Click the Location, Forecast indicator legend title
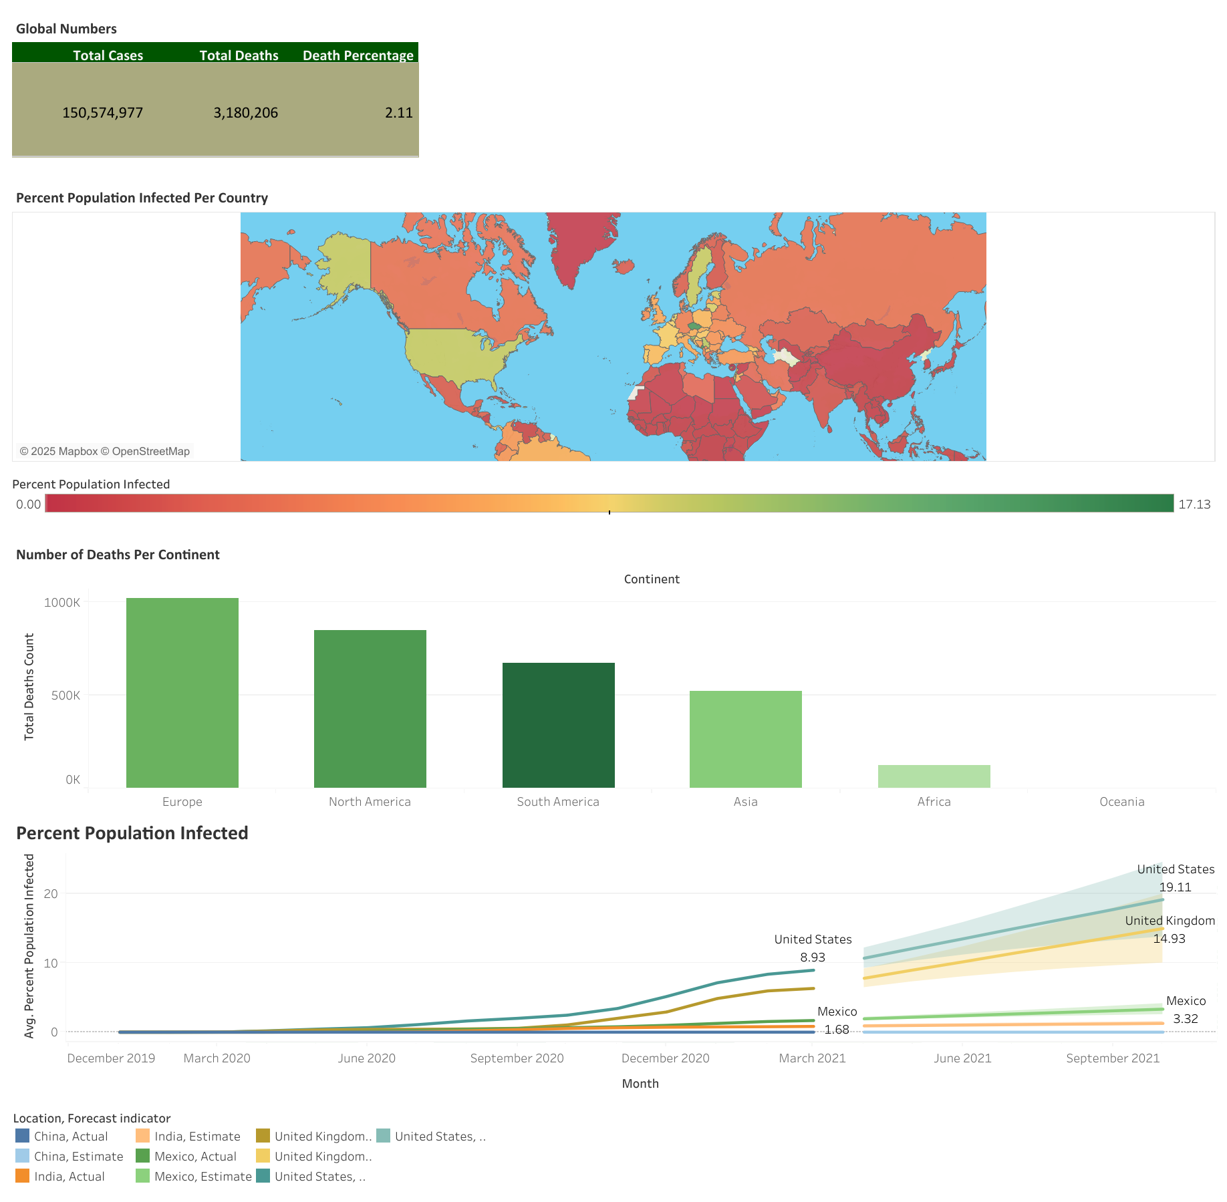 coord(92,1118)
